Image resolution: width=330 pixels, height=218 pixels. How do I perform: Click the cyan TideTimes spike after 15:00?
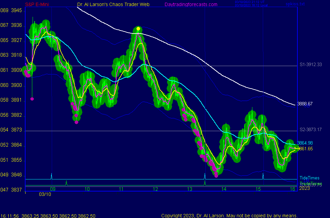[x=263, y=176]
